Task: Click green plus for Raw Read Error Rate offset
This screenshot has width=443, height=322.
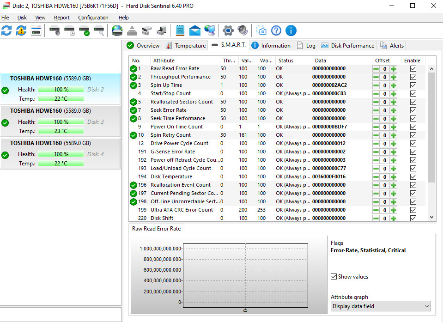Action: (394, 69)
